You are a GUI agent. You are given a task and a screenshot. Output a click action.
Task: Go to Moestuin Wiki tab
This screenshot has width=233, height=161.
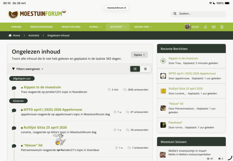[71, 27]
